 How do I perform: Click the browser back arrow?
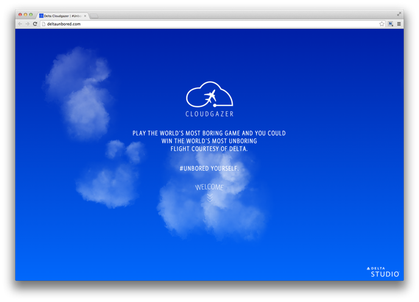click(19, 24)
